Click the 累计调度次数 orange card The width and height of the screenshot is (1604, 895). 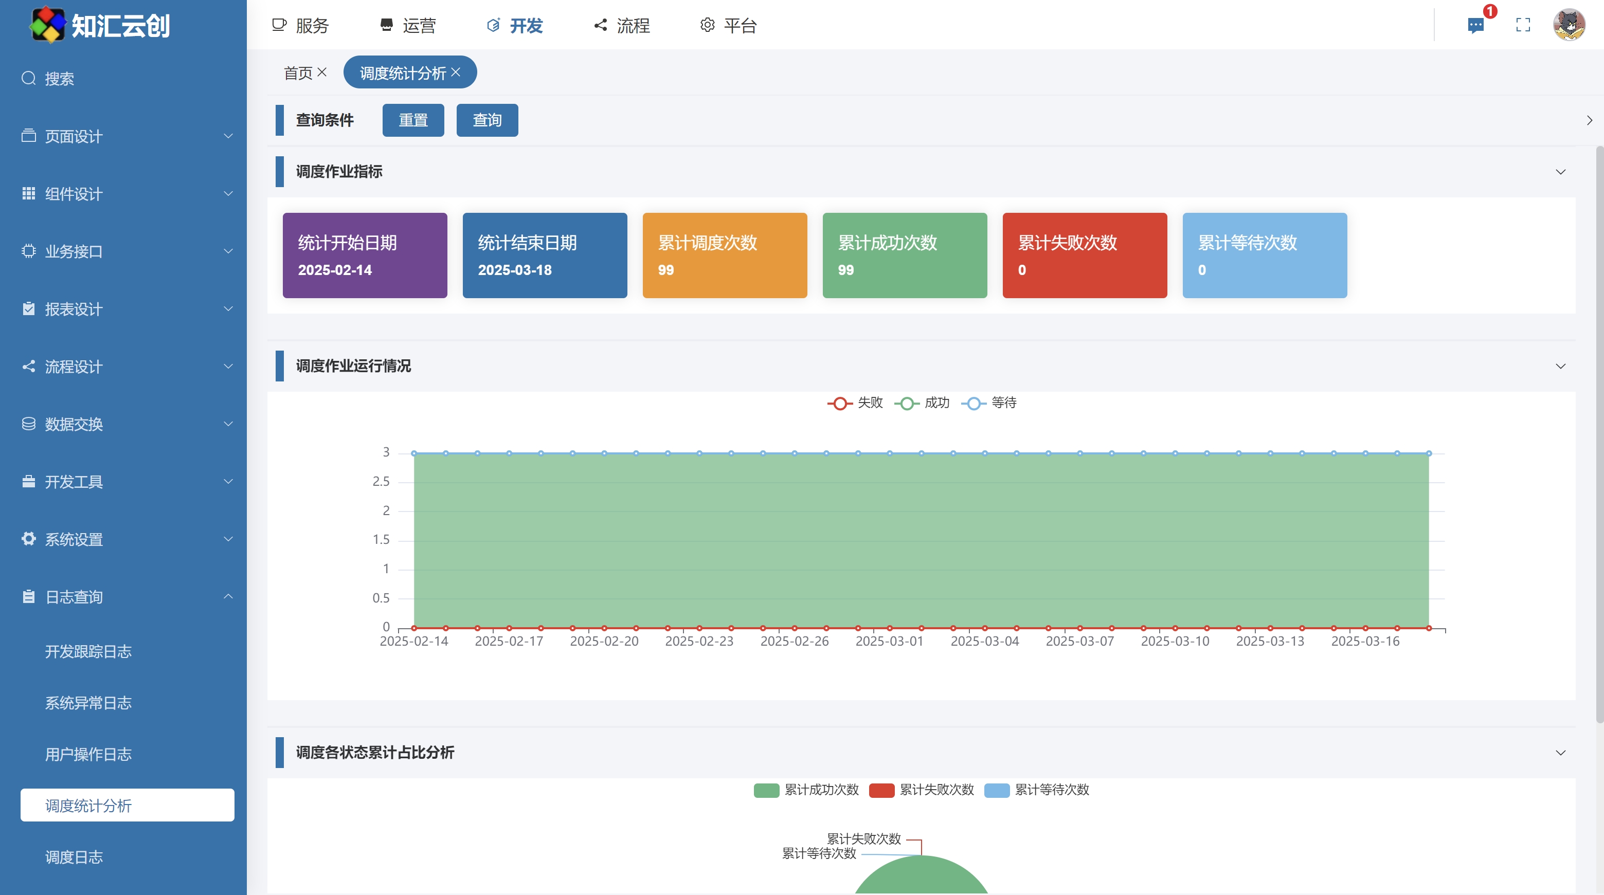[725, 255]
